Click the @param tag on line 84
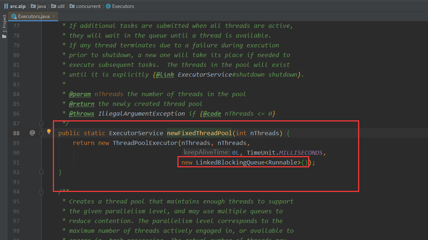Image resolution: width=428 pixels, height=240 pixels. (80, 94)
